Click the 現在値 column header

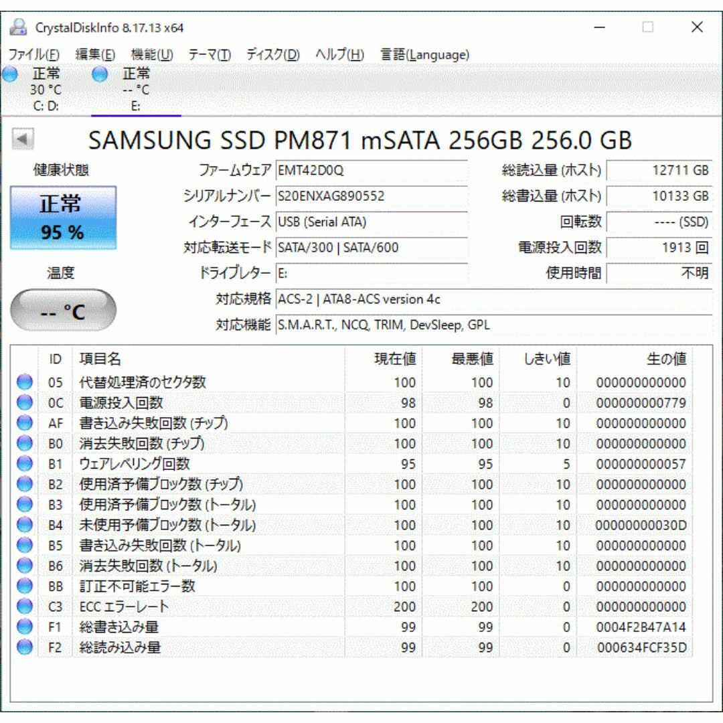383,359
